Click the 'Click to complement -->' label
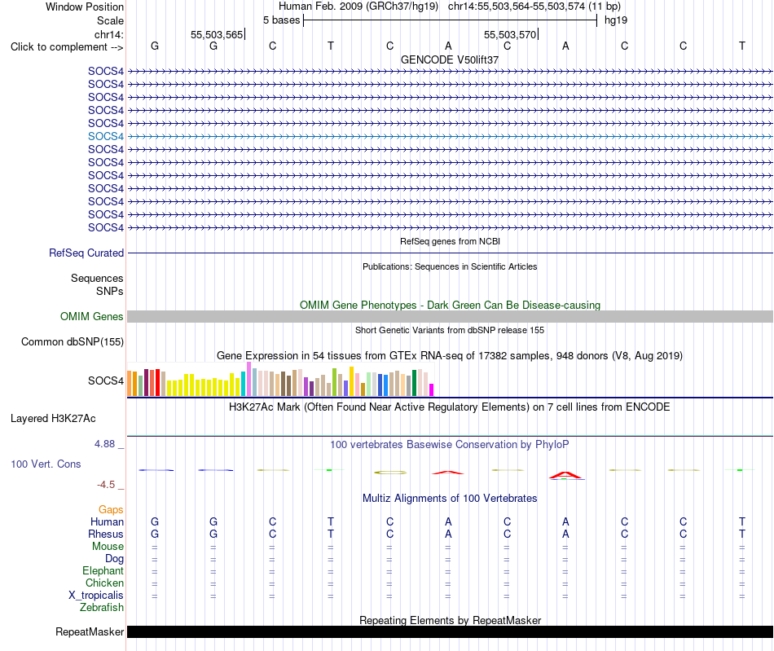Viewport: 774px width, 651px height. 67,47
